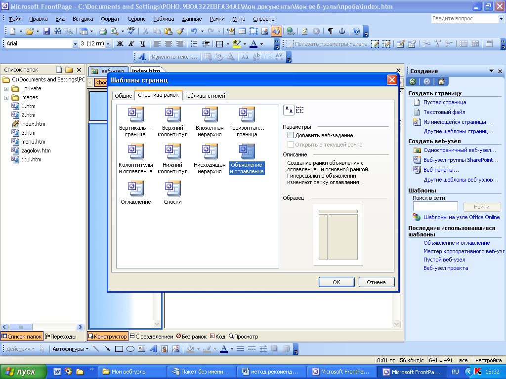
Task: Click the Save toolbar icon
Action: click(46, 31)
